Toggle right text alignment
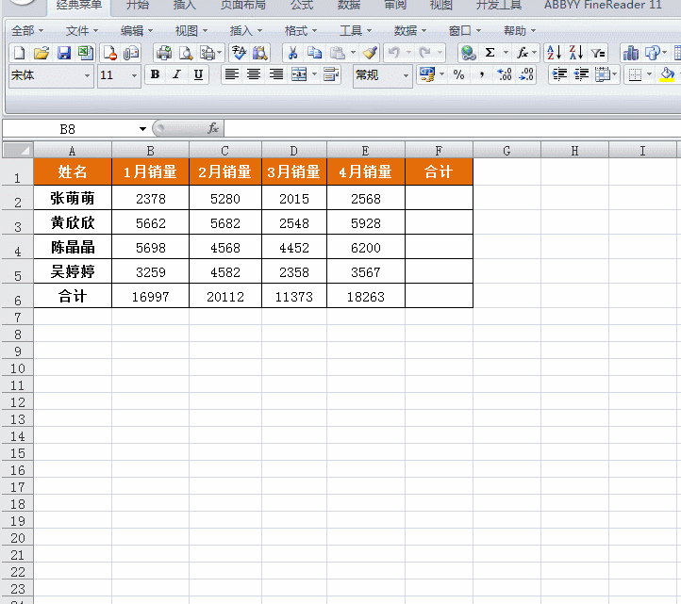681x604 pixels. point(276,75)
